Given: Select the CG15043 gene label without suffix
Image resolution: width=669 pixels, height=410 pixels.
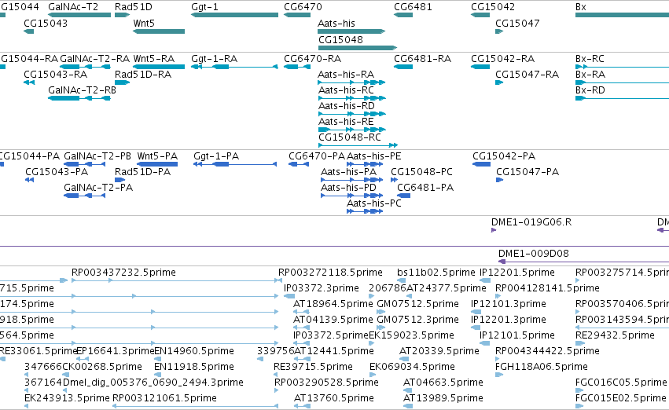Looking at the screenshot, I should (x=46, y=24).
